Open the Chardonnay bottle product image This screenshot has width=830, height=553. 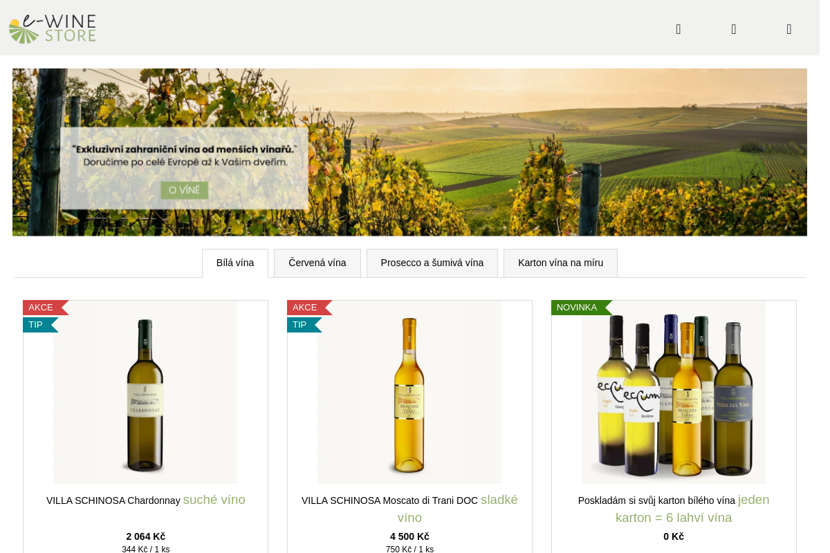145,392
